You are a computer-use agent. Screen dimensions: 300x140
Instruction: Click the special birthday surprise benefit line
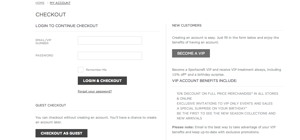pyautogui.click(x=211, y=108)
